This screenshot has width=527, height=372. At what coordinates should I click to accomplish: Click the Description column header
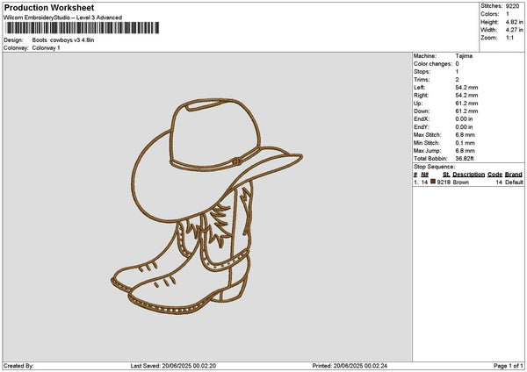coord(468,174)
